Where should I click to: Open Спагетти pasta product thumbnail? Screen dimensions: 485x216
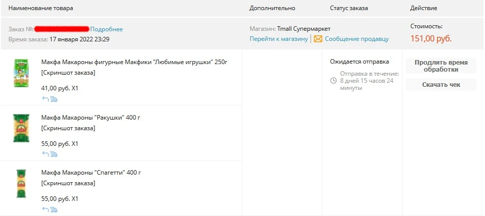(21, 183)
